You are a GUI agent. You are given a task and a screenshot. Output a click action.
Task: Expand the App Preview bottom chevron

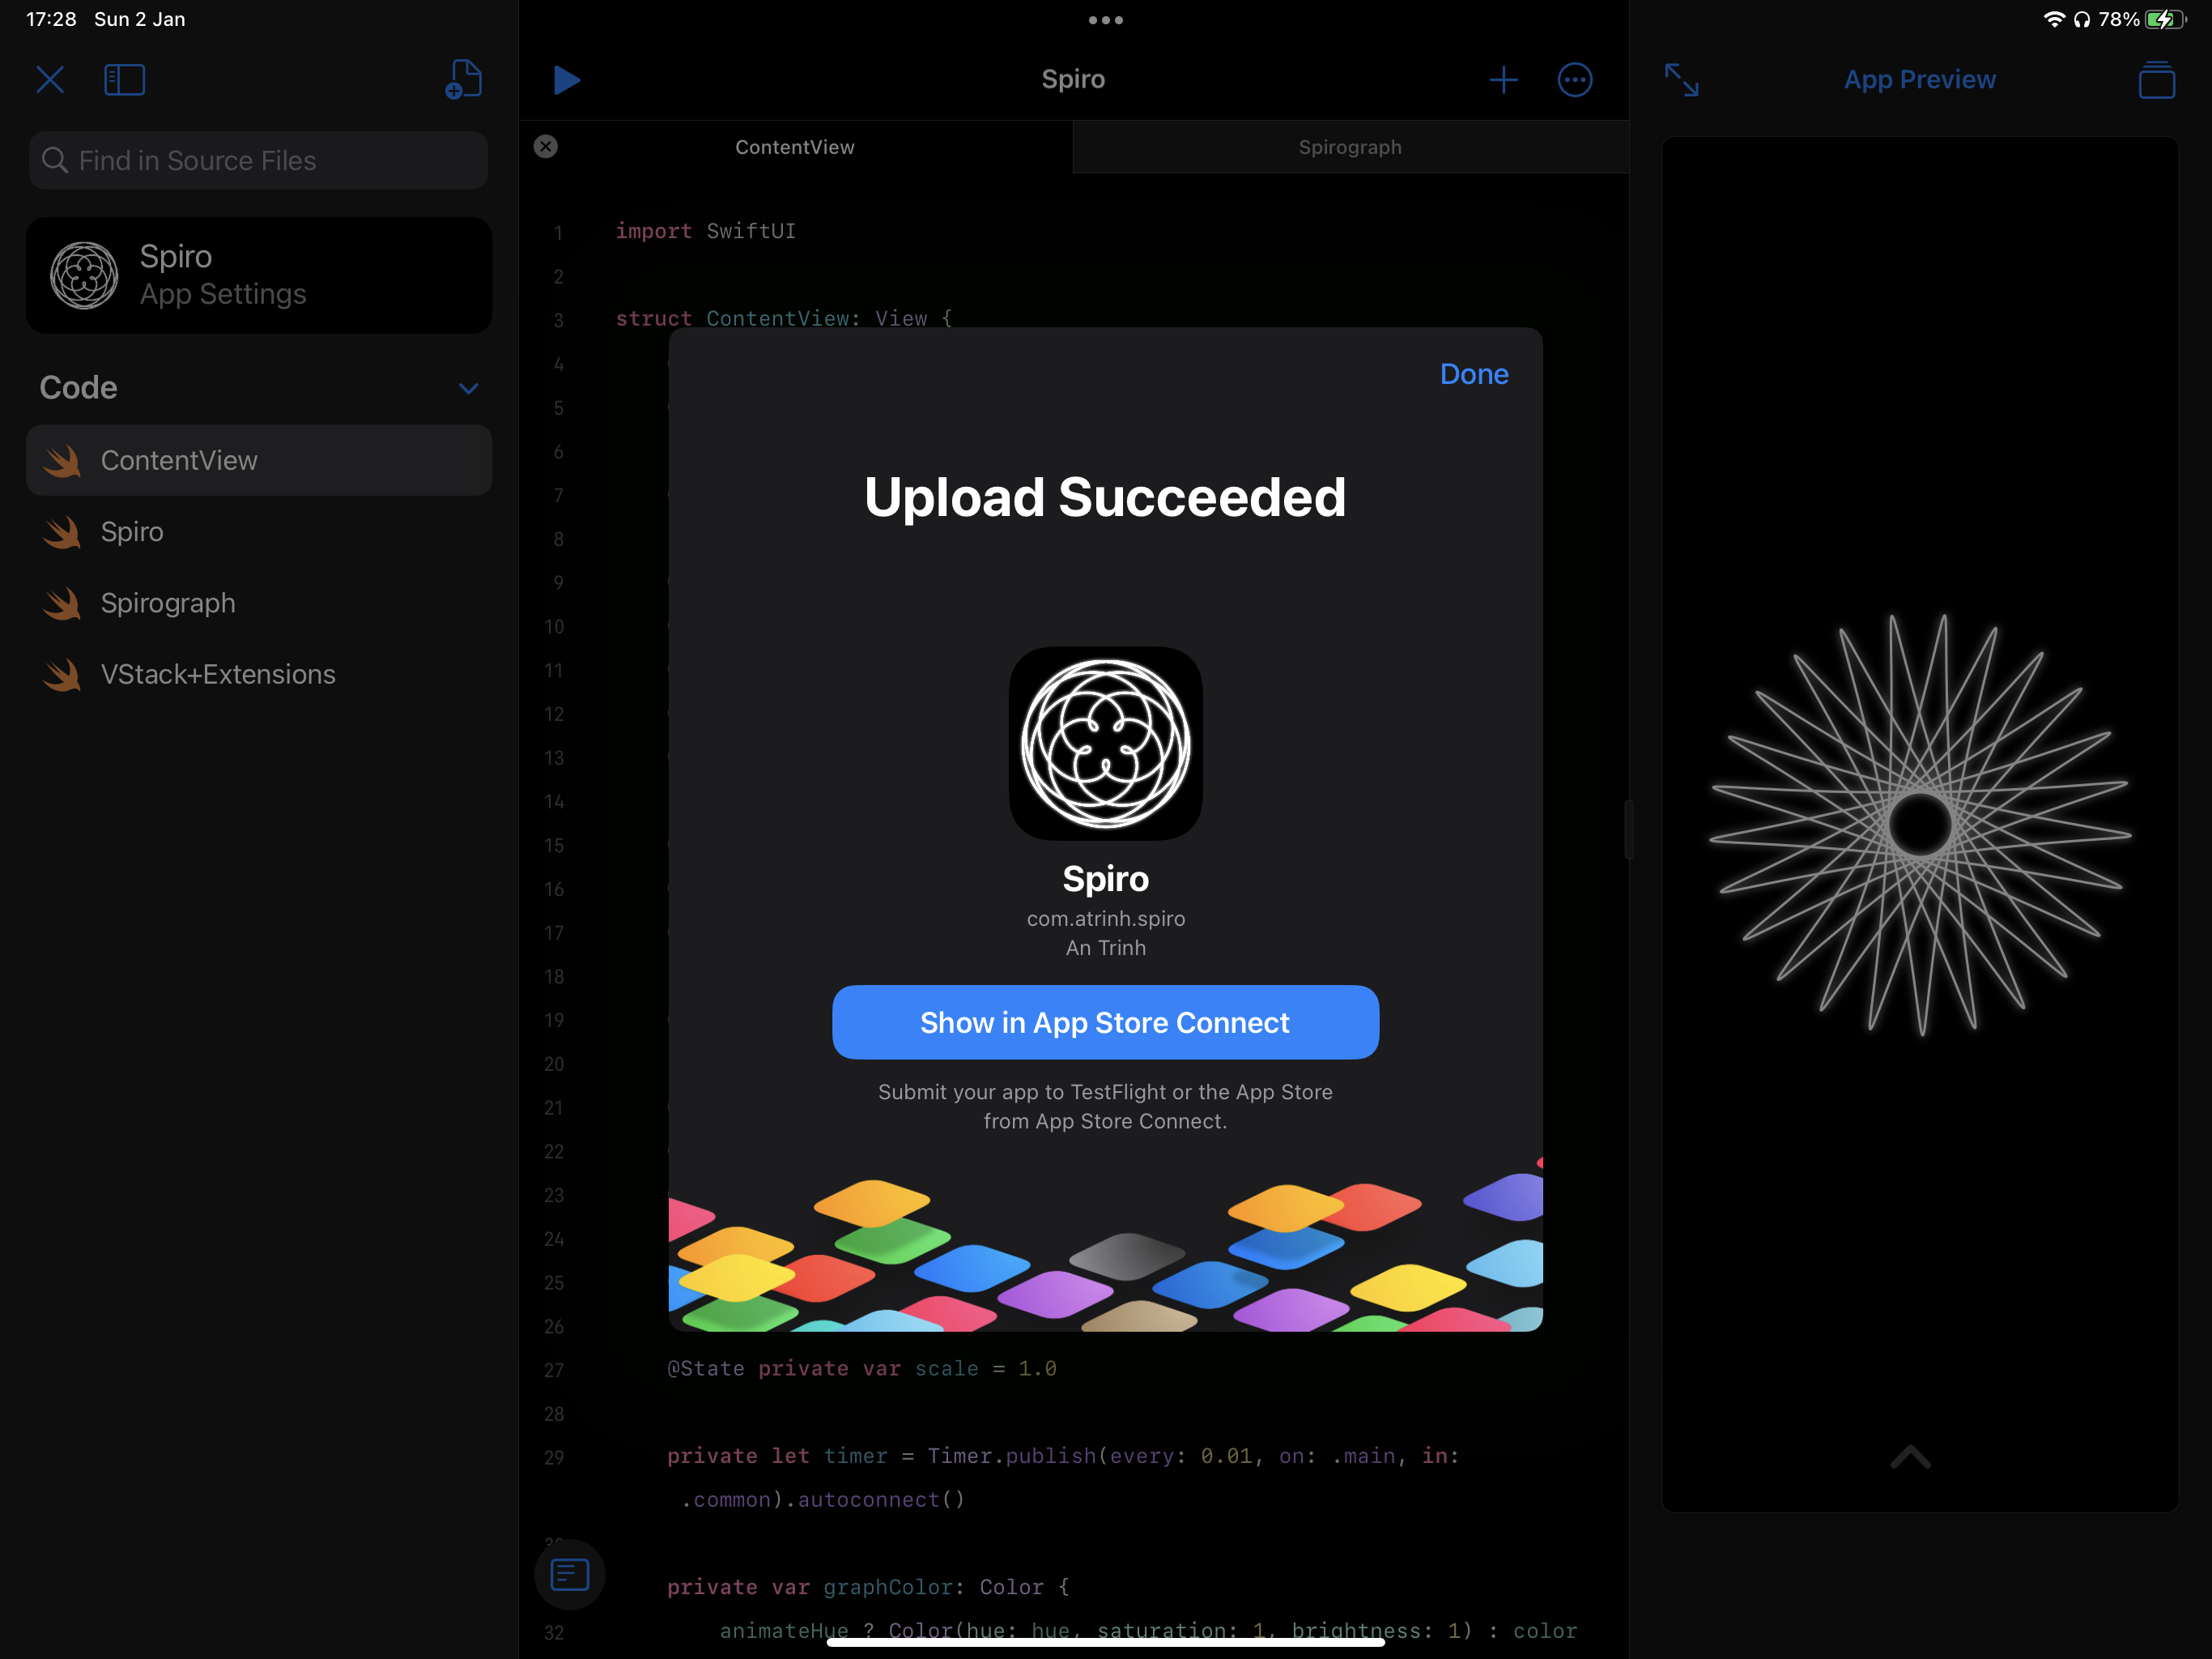pos(1910,1456)
